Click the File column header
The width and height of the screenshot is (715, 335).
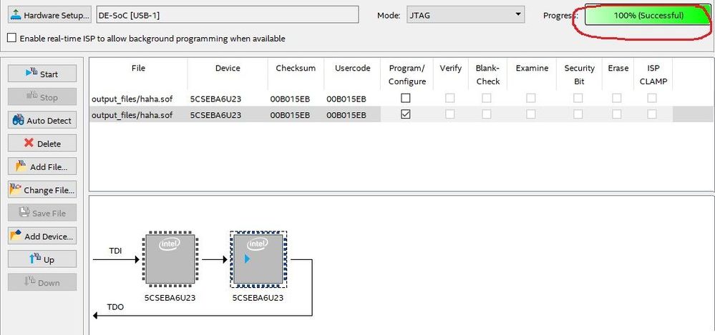coord(138,69)
